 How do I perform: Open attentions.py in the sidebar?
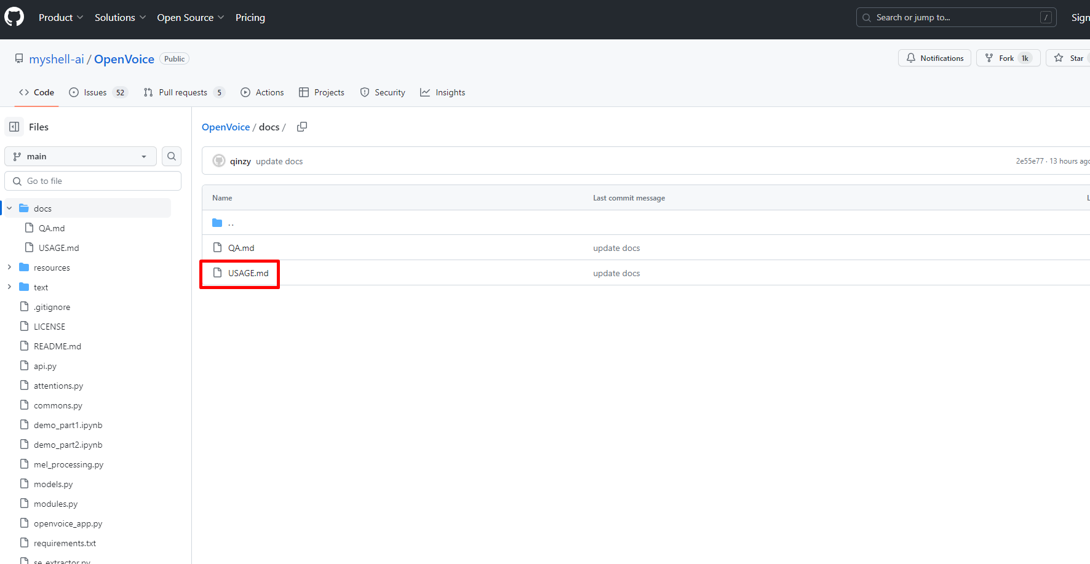pos(58,386)
